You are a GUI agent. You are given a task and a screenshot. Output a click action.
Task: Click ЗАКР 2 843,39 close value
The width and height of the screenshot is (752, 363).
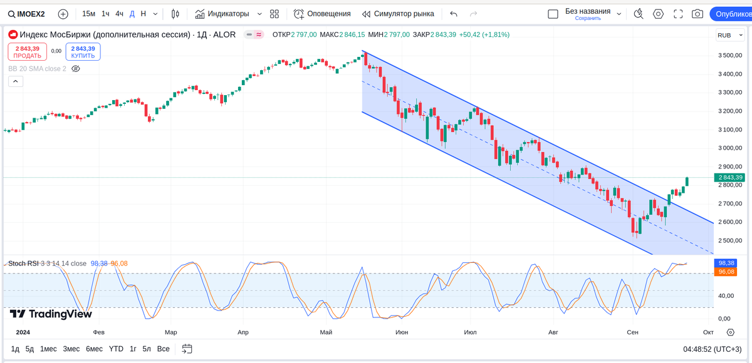coord(434,34)
